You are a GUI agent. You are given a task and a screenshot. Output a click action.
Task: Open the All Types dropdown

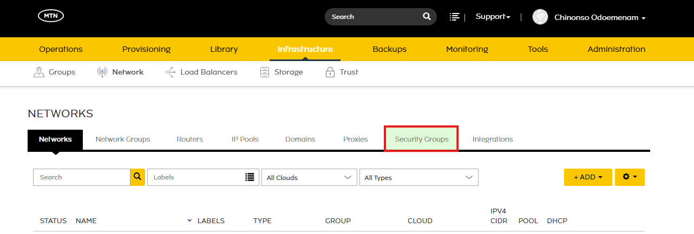point(419,177)
